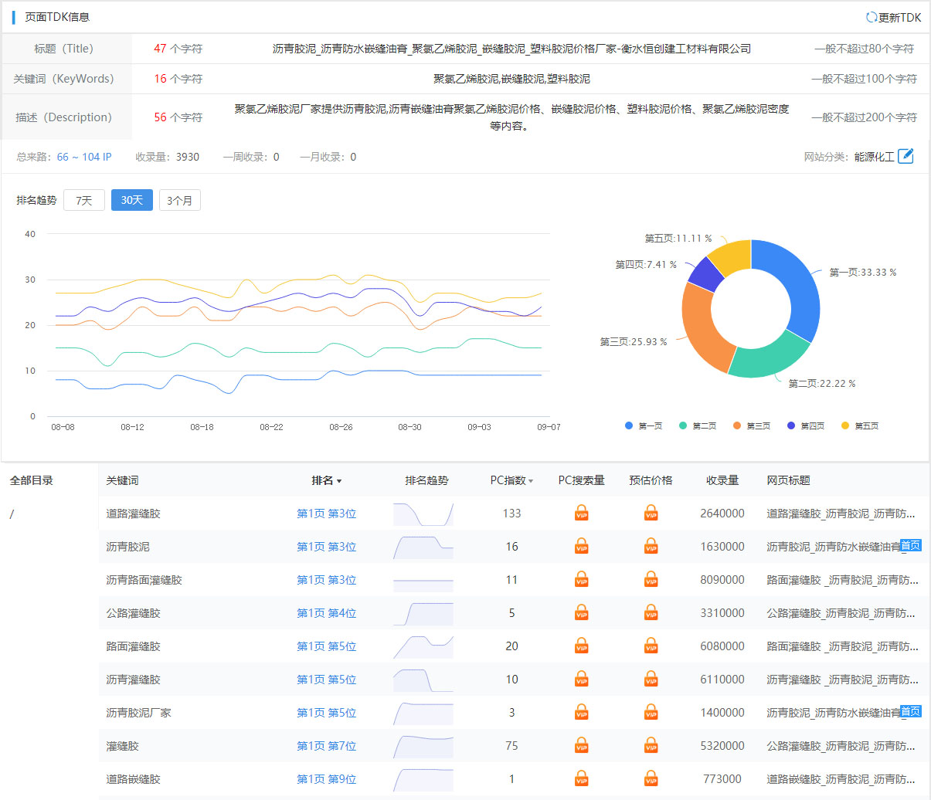The width and height of the screenshot is (931, 800).
Task: Switch ranking trend to 3个月
Action: [179, 200]
